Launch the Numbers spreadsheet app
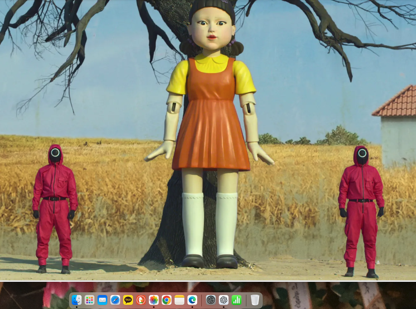The image size is (416, 309). point(237,300)
